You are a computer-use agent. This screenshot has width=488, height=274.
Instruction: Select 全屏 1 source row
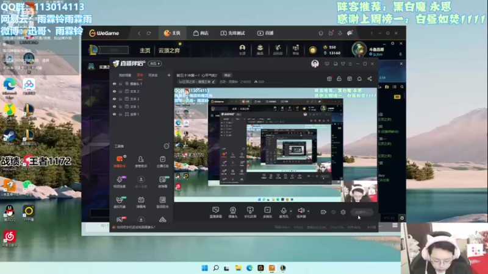(142, 114)
